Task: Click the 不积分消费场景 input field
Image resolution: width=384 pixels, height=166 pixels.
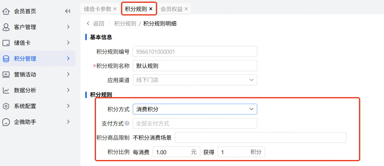Action: (260, 138)
